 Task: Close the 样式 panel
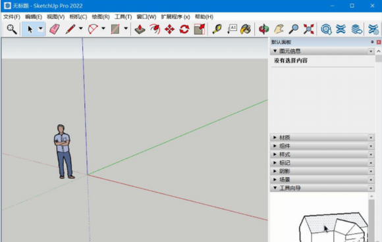click(371, 155)
